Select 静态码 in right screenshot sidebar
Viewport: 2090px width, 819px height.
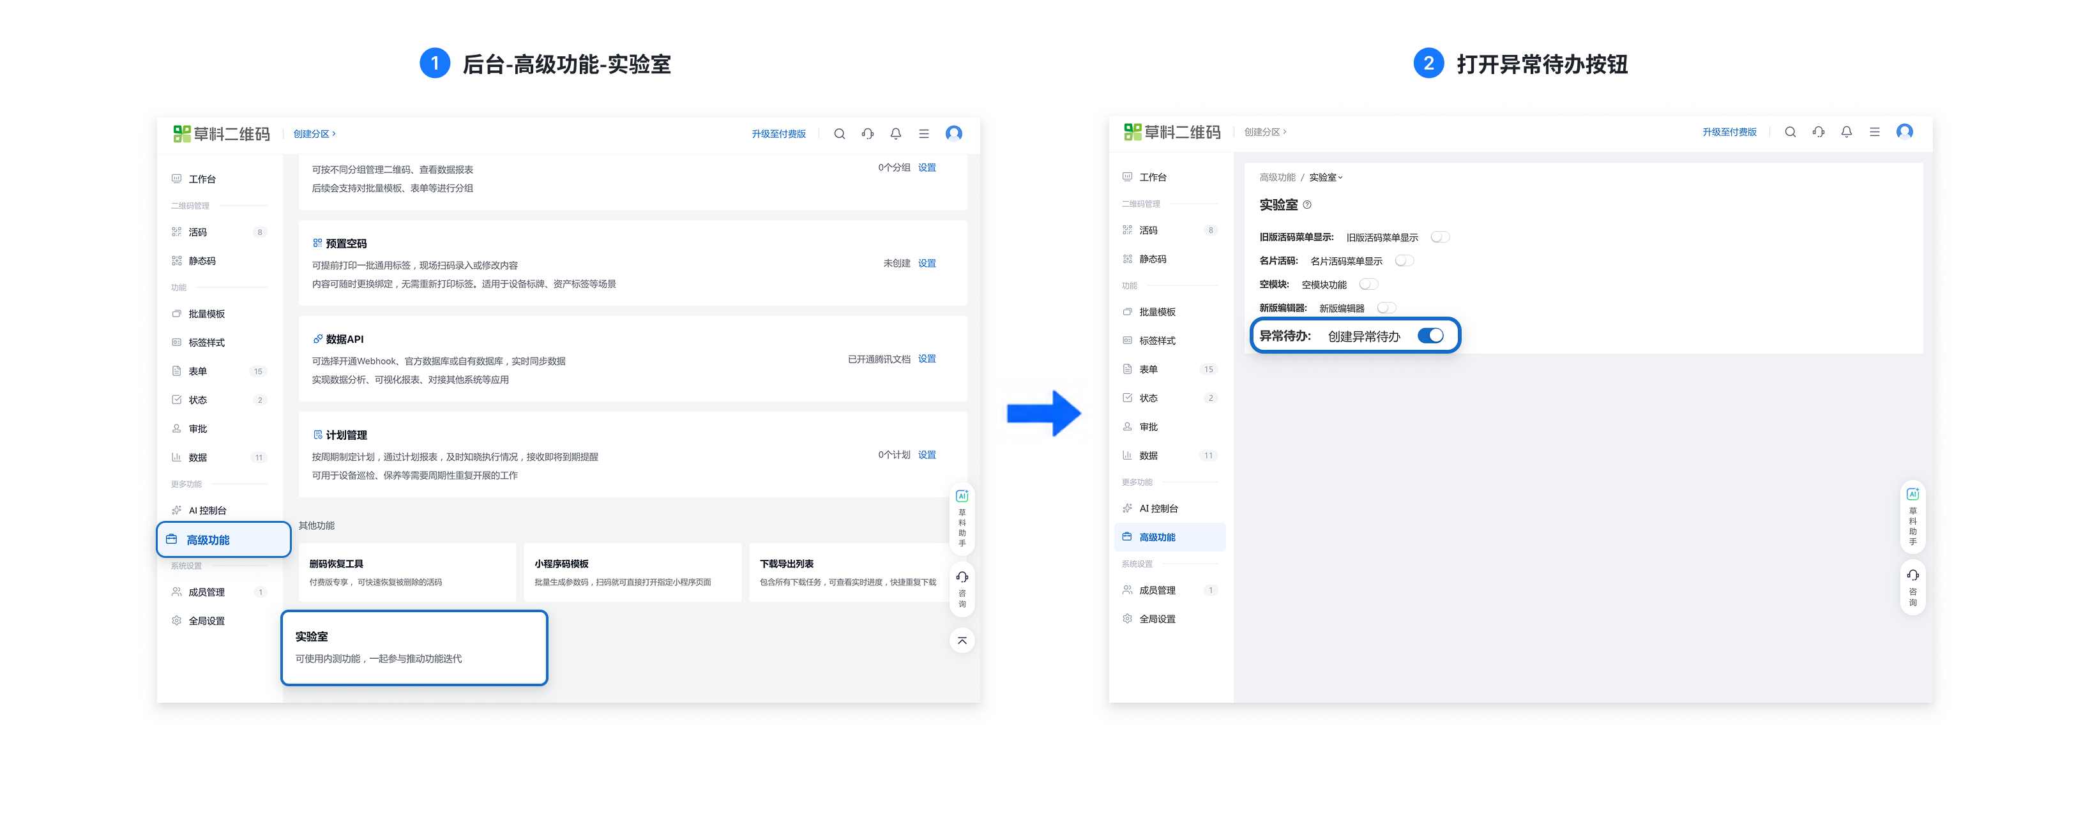point(1170,259)
